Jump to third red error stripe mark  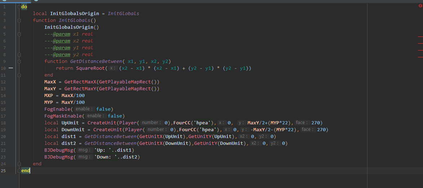pyautogui.click(x=420, y=50)
